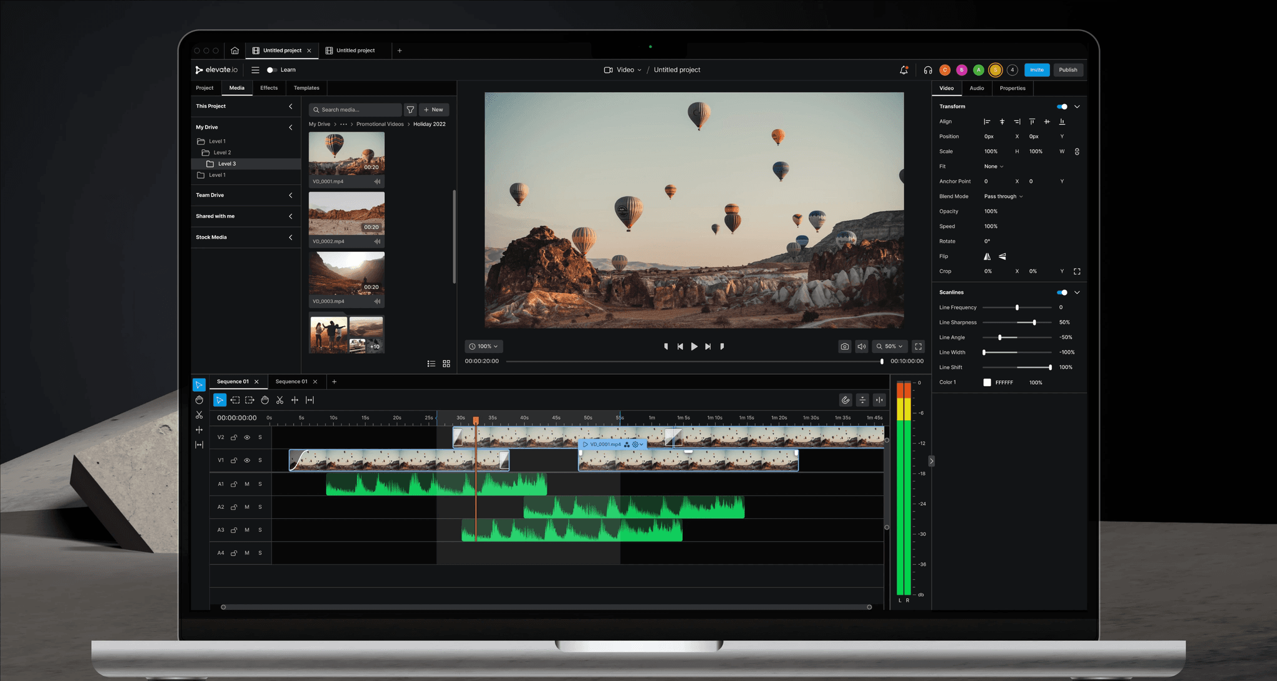Open the Blend Mode Pass through dropdown
This screenshot has width=1277, height=681.
tap(1003, 196)
